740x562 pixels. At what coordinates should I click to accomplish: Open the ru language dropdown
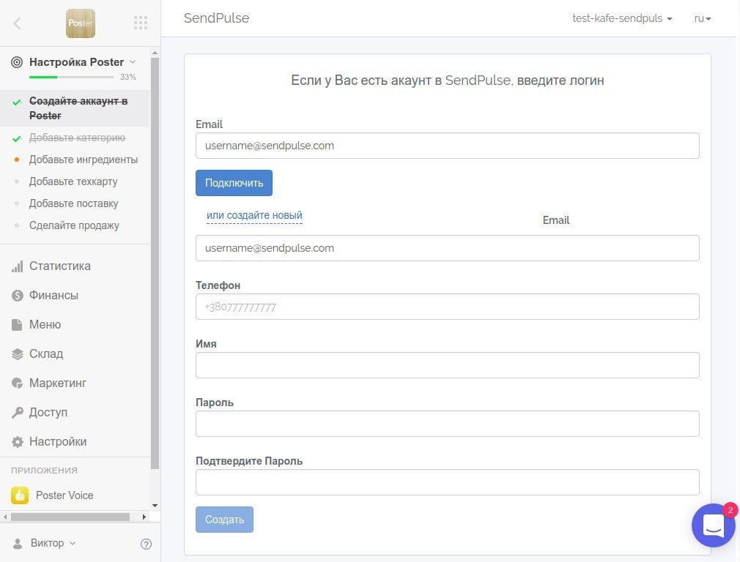tap(702, 18)
